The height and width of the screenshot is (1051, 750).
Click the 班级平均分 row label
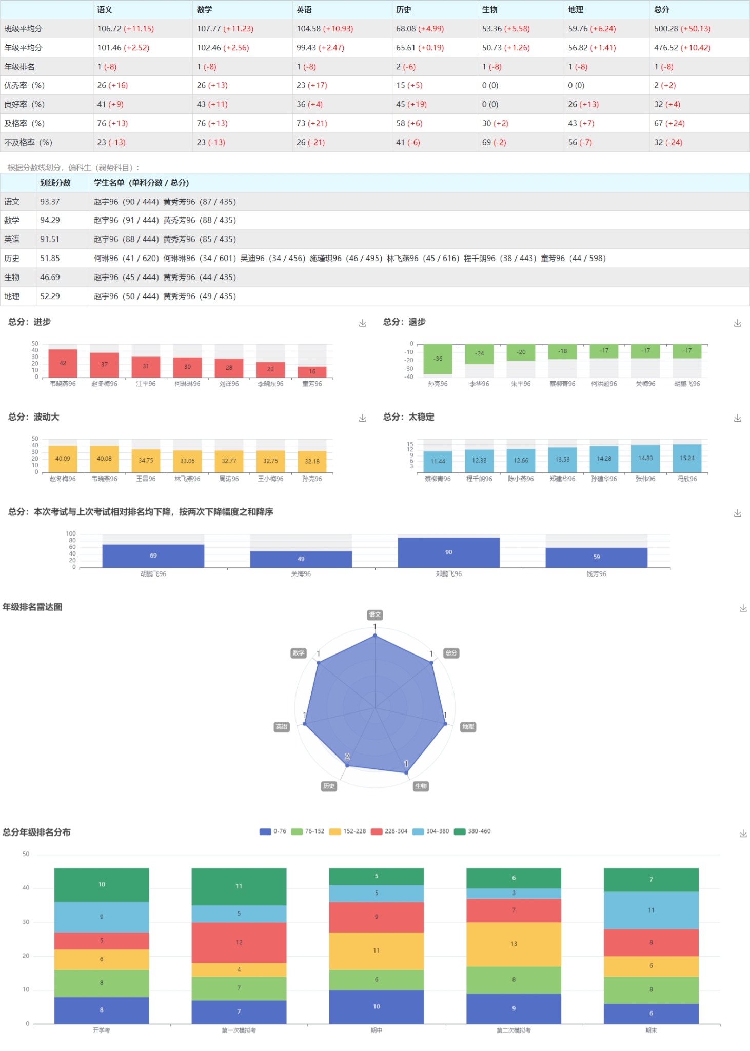(x=23, y=29)
